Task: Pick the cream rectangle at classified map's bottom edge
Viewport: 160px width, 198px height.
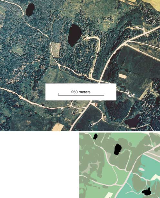Action: [109, 195]
